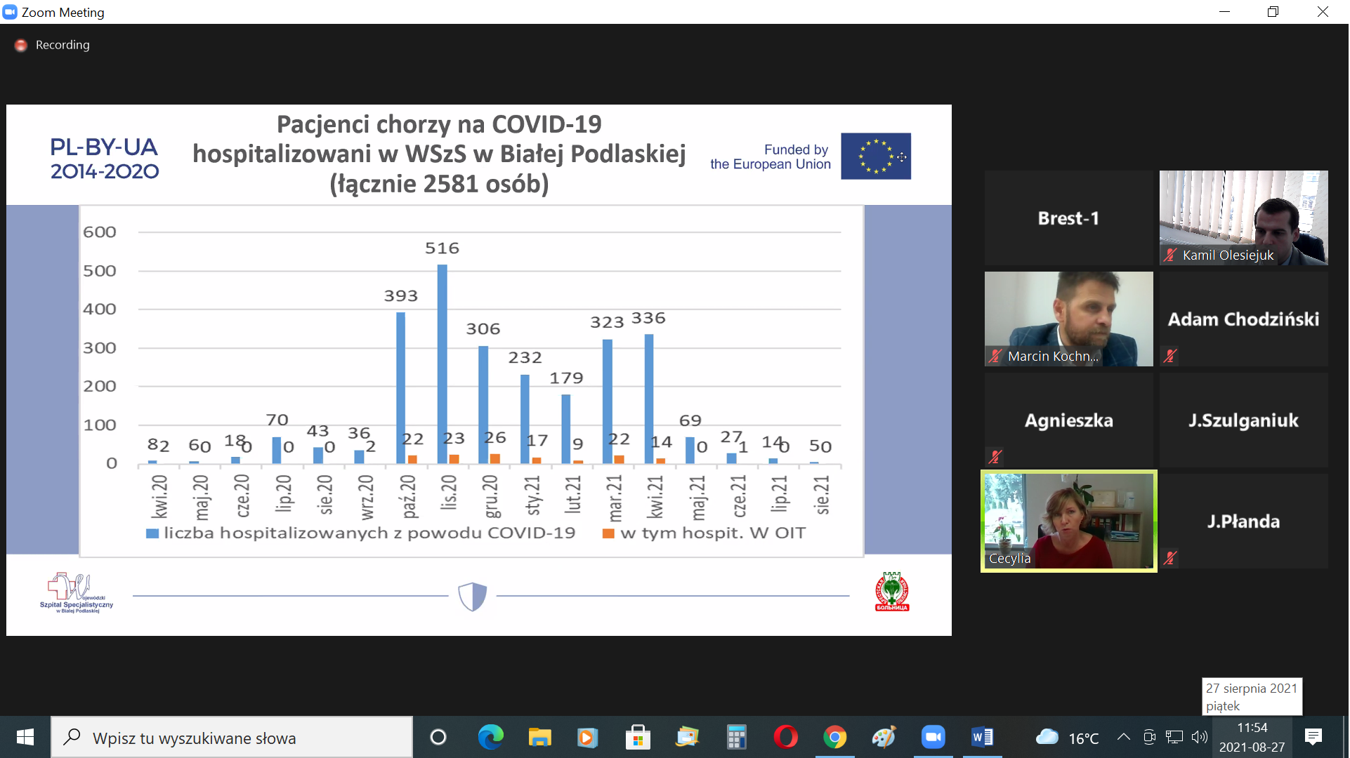Open Zoom from the Windows taskbar
The height and width of the screenshot is (758, 1350).
click(933, 737)
